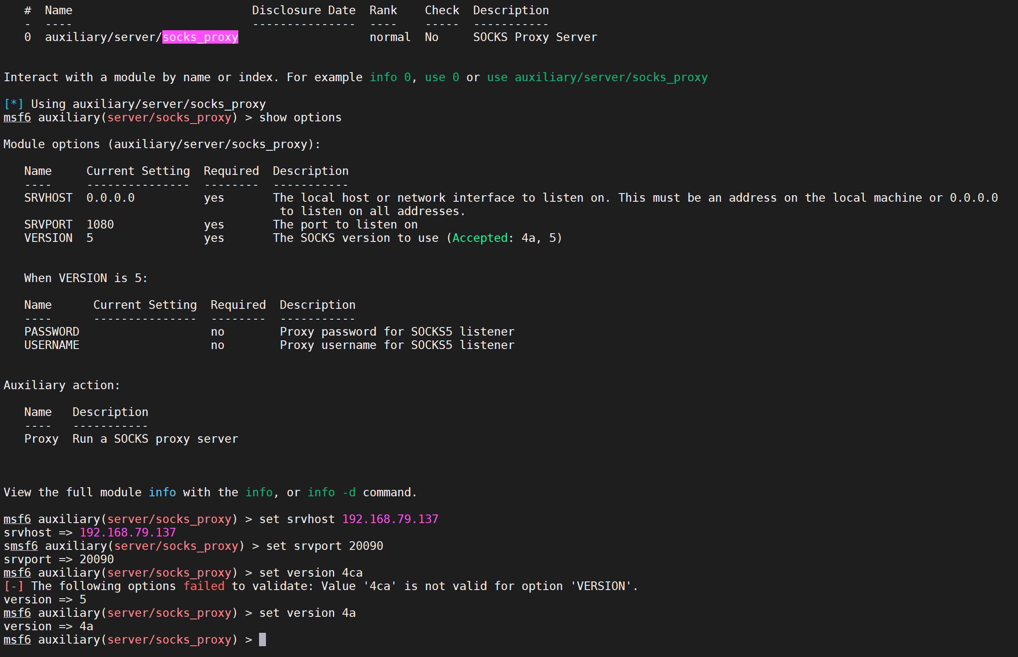Click the green "info 0" example text

pos(390,77)
